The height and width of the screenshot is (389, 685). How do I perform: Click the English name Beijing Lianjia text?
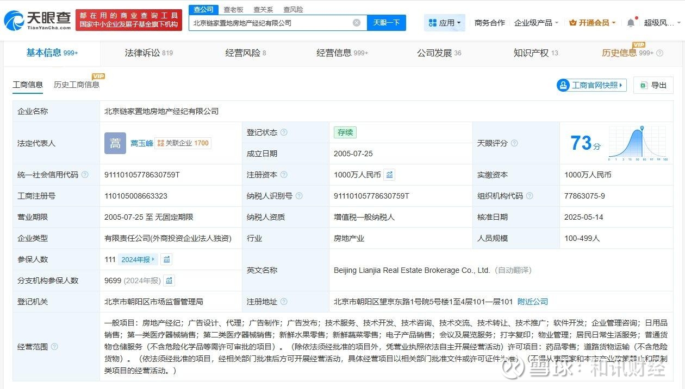tap(412, 270)
